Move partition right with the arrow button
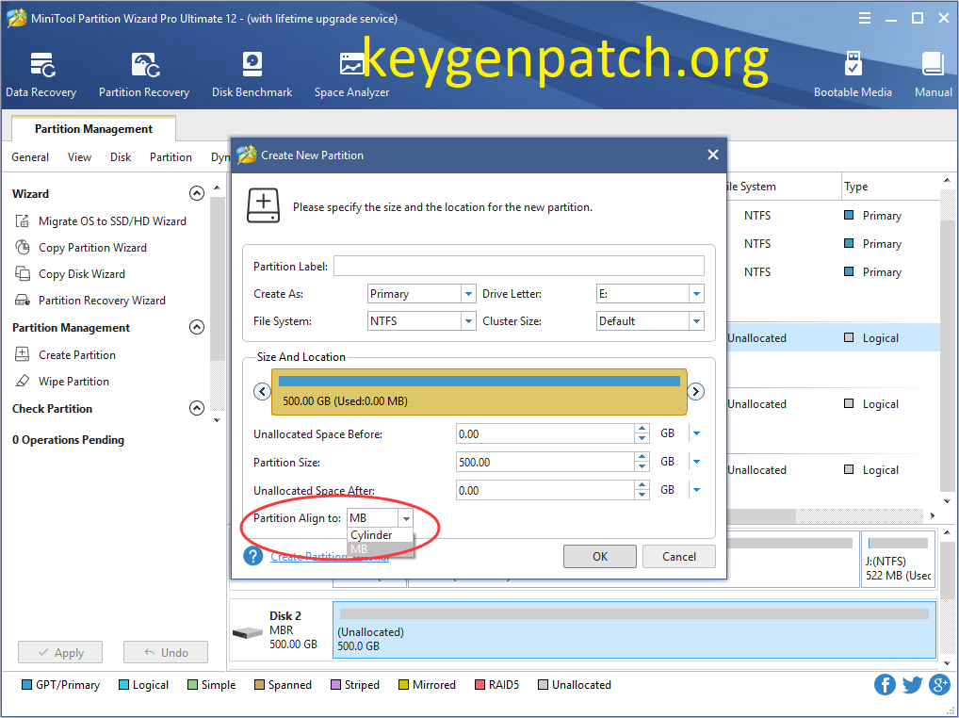This screenshot has height=718, width=959. coord(695,391)
